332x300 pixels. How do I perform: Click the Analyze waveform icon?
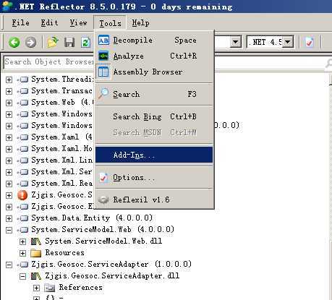(x=103, y=56)
